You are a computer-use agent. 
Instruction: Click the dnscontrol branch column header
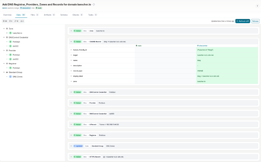202,46
